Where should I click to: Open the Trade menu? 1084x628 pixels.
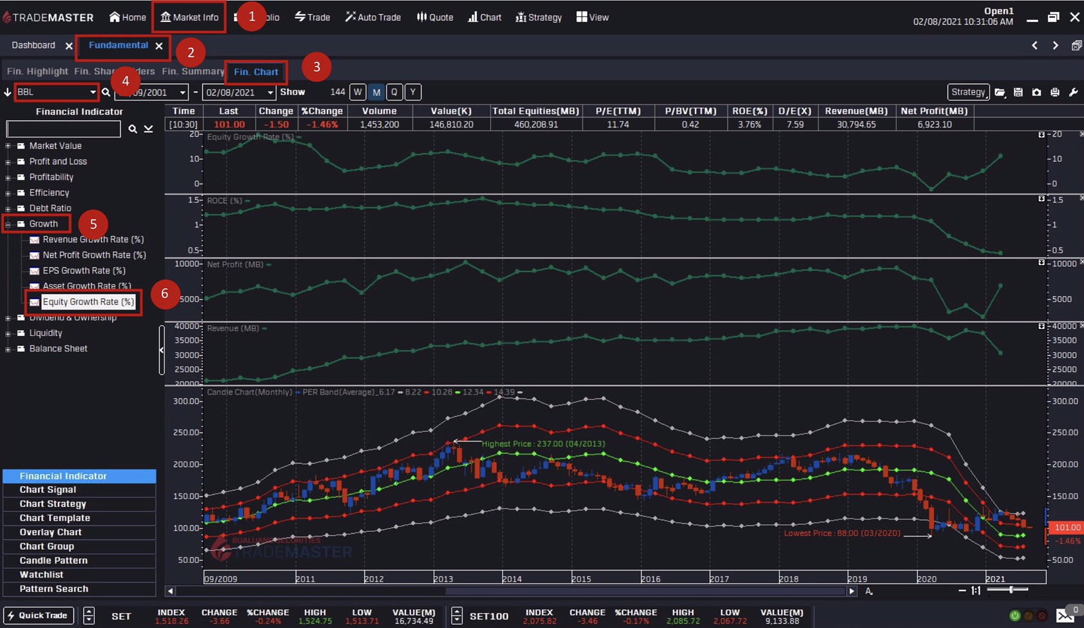tap(313, 17)
